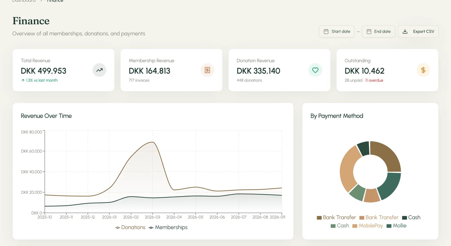451x246 pixels.
Task: Click the DKK 164,813 membership revenue value
Action: 150,71
